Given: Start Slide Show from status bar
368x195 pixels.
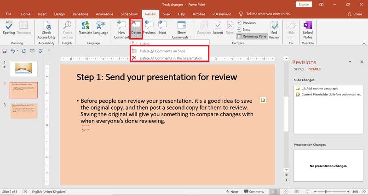Looking at the screenshot, I should [x=307, y=191].
